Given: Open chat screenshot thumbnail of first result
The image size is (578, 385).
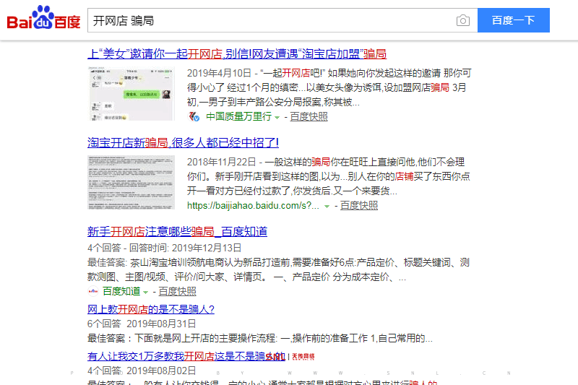Looking at the screenshot, I should [x=131, y=94].
